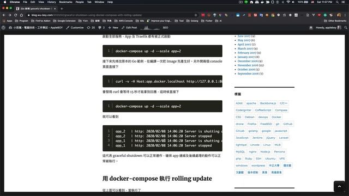The width and height of the screenshot is (349, 196).
Task: Open the SEO admin bar menu
Action: click(x=165, y=28)
